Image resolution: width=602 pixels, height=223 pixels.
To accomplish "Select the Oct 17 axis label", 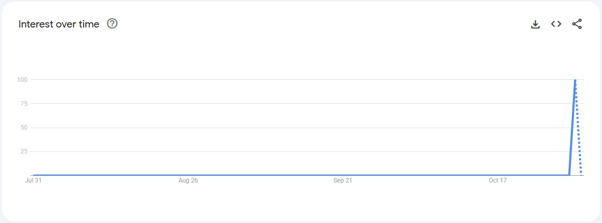I will (497, 180).
